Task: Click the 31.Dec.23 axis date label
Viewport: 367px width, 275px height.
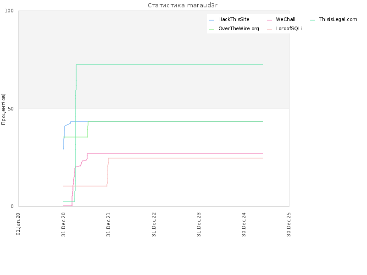Action: coord(199,224)
